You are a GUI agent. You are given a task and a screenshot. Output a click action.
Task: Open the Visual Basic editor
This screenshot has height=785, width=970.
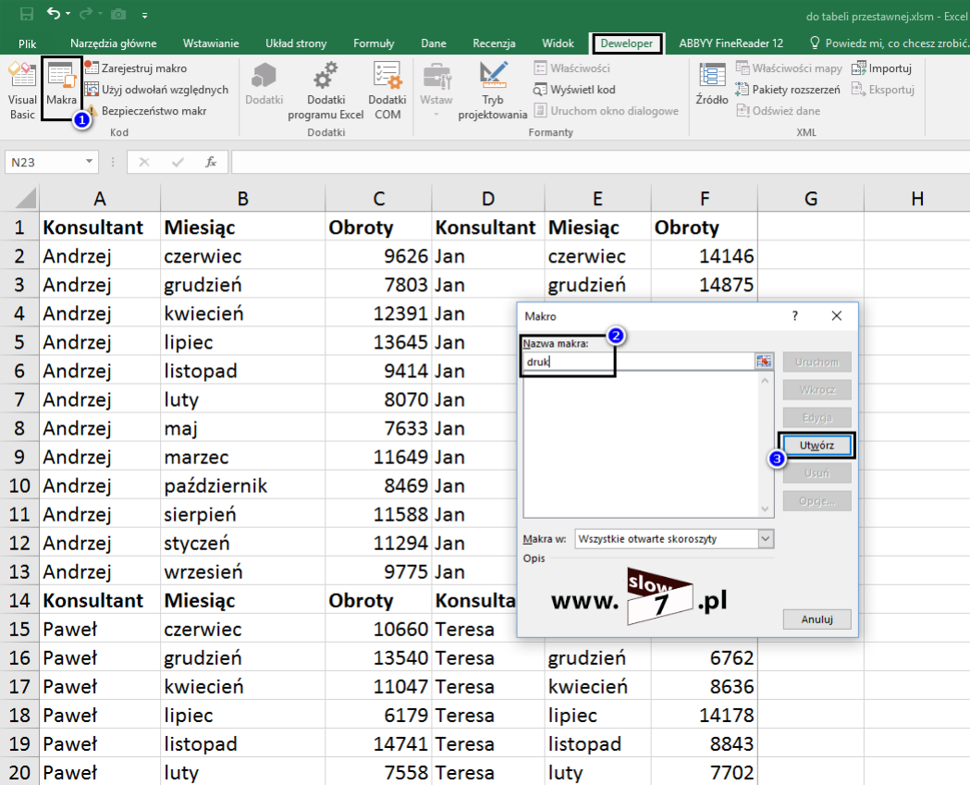(22, 91)
